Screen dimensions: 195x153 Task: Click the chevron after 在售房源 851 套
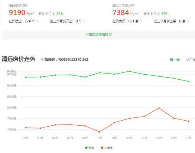[141, 21]
